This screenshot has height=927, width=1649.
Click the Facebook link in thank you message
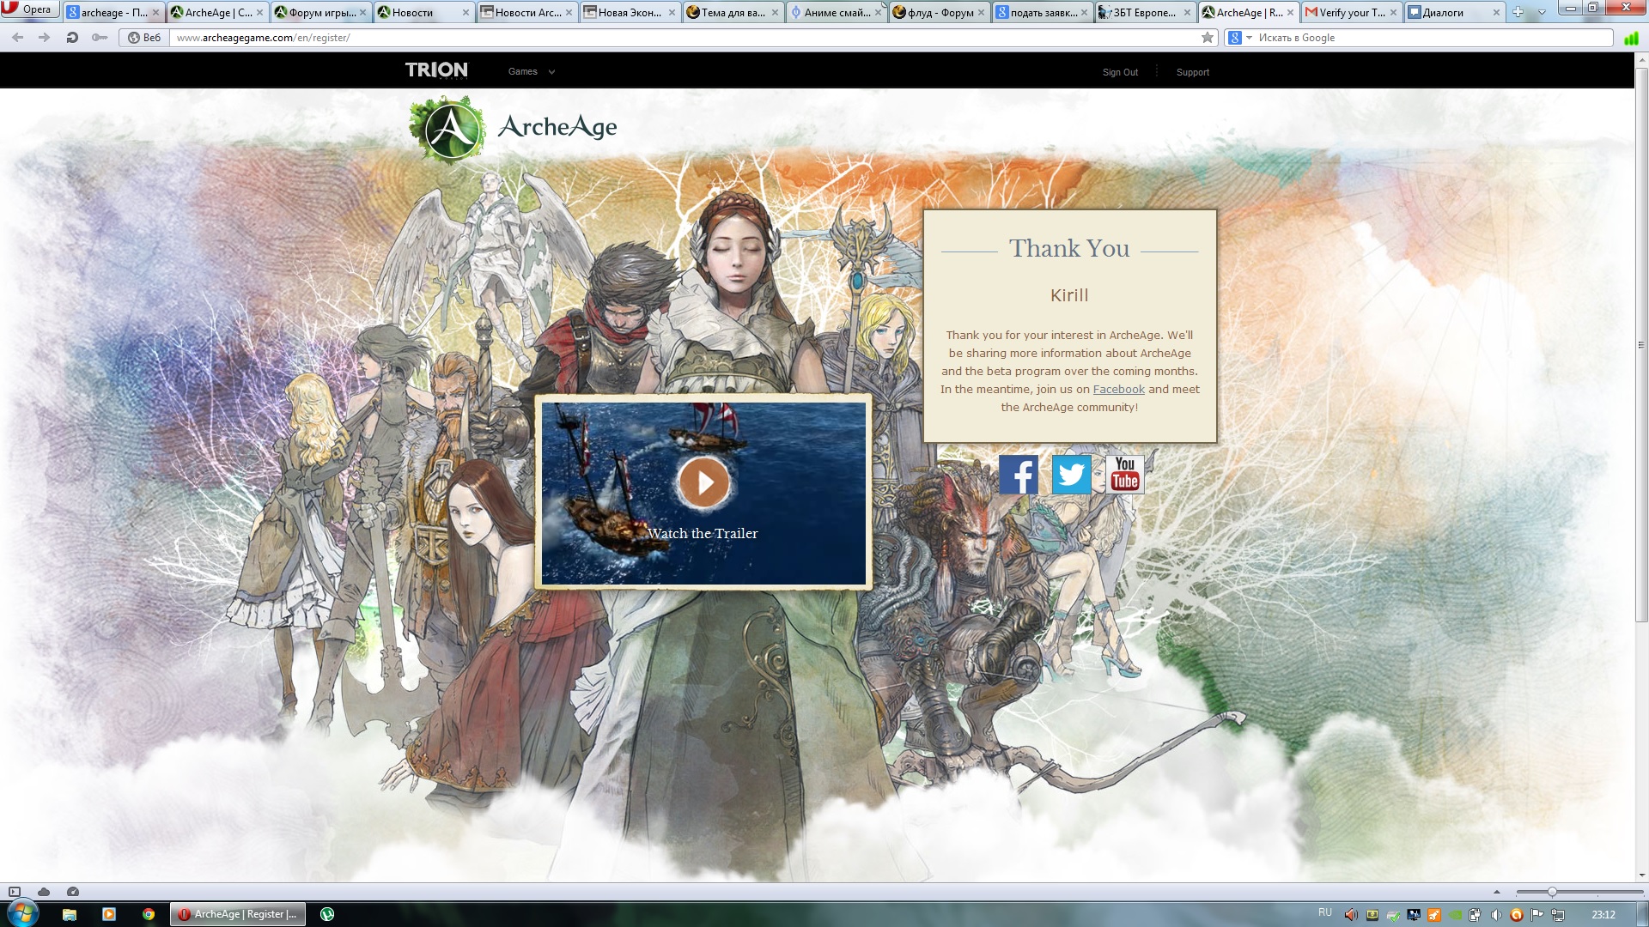[1118, 388]
